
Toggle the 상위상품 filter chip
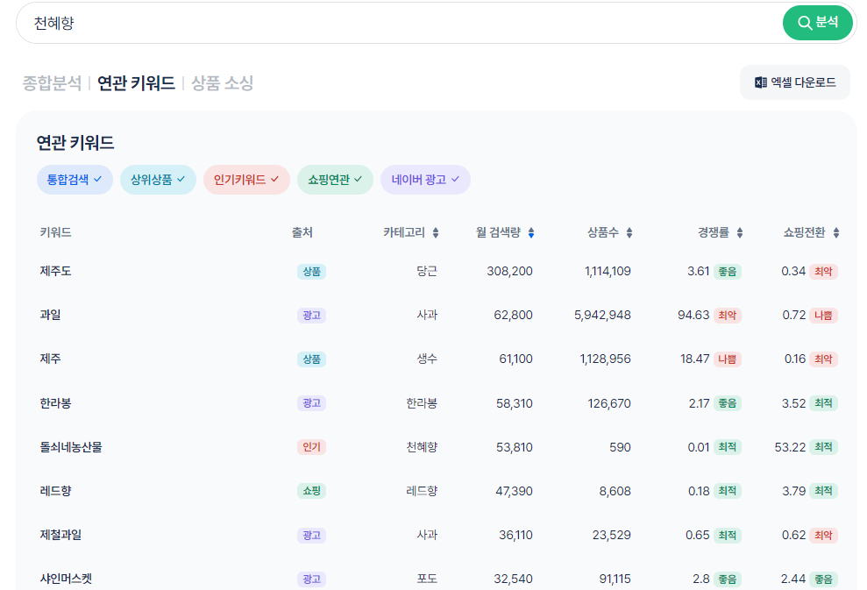click(x=158, y=180)
